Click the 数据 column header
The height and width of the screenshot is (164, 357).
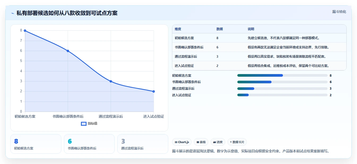pyautogui.click(x=220, y=29)
